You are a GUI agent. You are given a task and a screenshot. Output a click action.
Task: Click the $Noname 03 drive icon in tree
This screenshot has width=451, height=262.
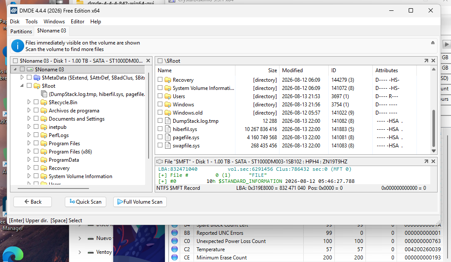[30, 69]
